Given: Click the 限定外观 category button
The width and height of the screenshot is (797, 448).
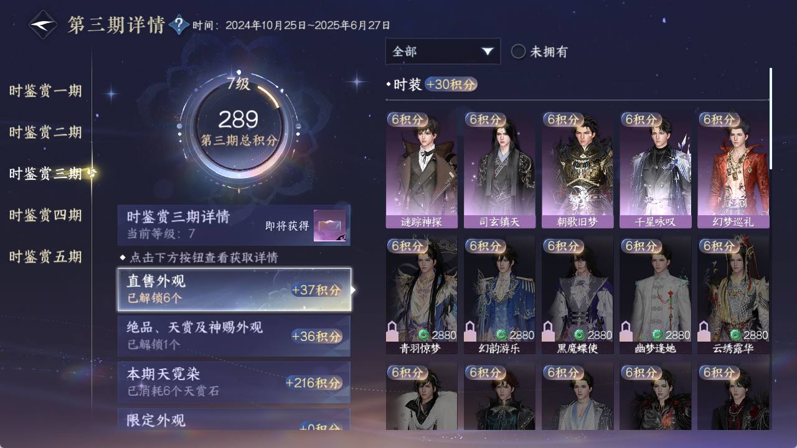Looking at the screenshot, I should [234, 419].
